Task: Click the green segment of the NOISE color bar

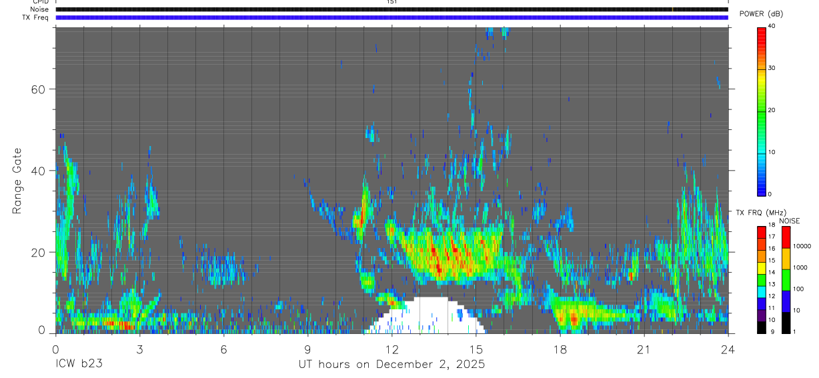Action: 786,280
